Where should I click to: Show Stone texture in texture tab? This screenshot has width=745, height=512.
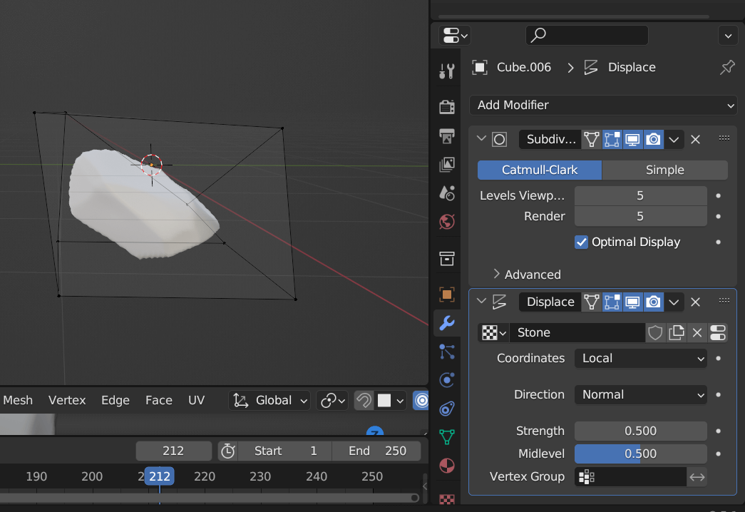717,333
